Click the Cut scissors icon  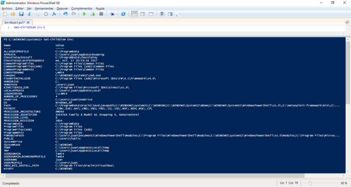pos(29,14)
